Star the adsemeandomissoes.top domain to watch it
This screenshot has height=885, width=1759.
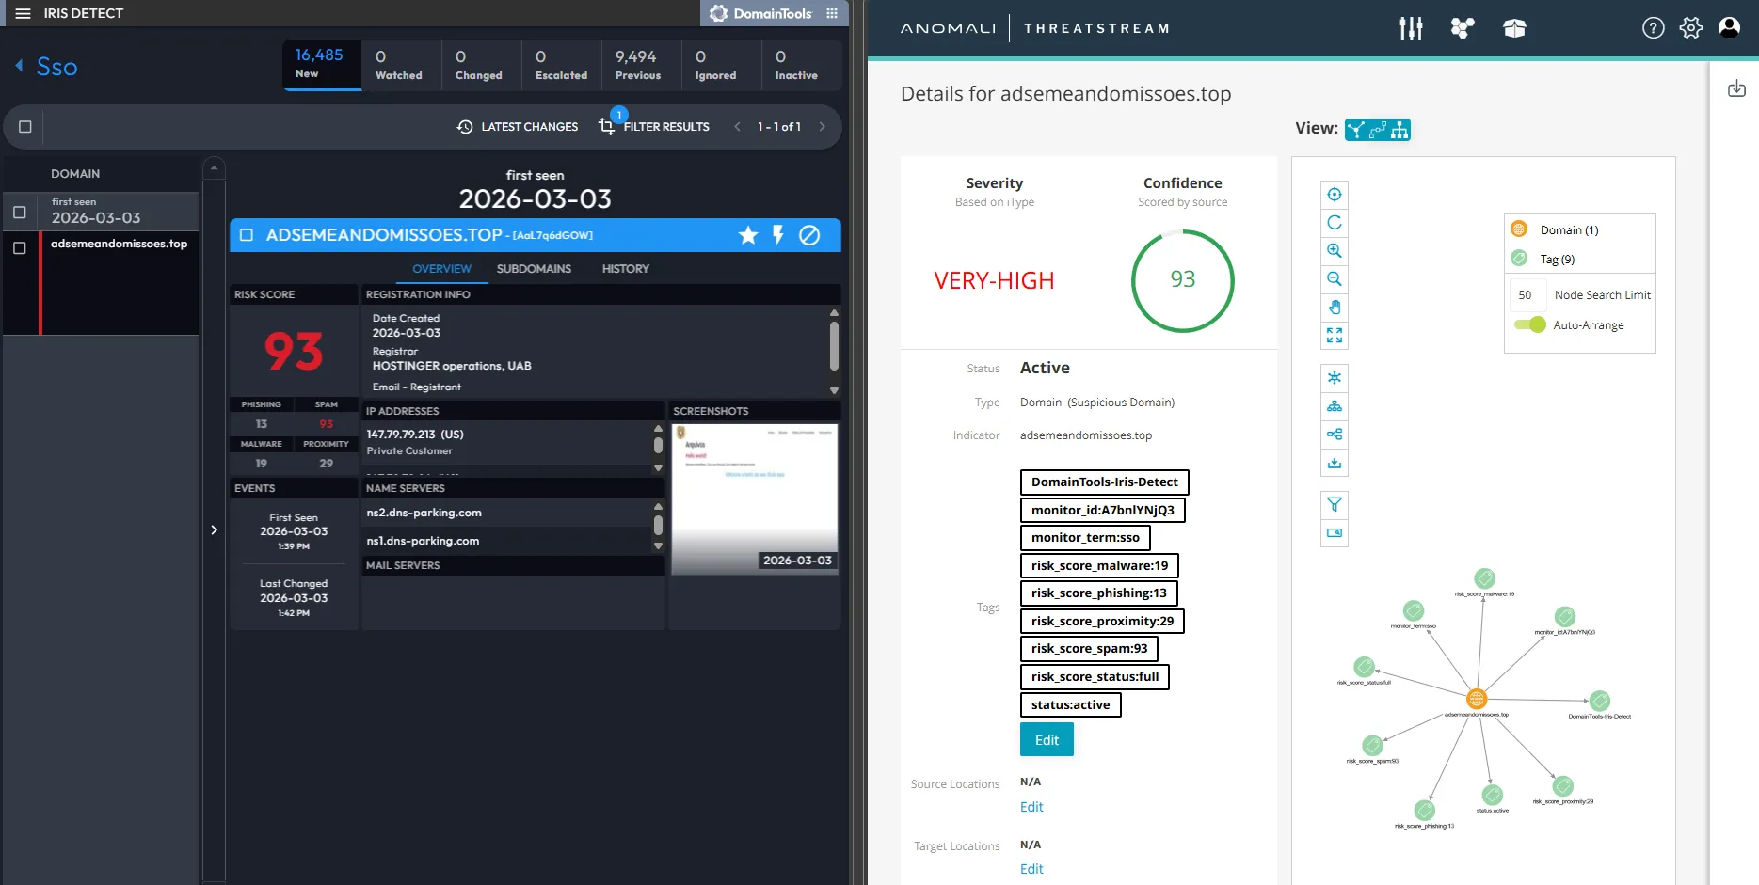pos(748,235)
